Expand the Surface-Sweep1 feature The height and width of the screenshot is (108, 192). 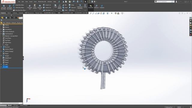pyautogui.click(x=1, y=51)
